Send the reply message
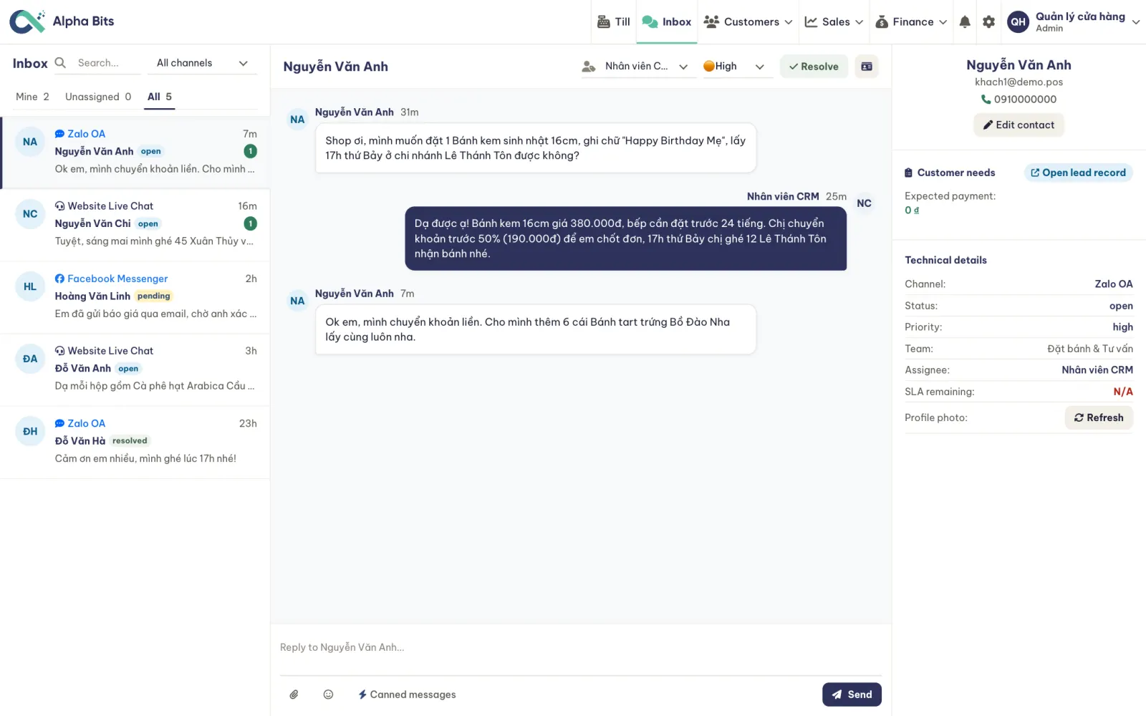The height and width of the screenshot is (716, 1146). [852, 695]
